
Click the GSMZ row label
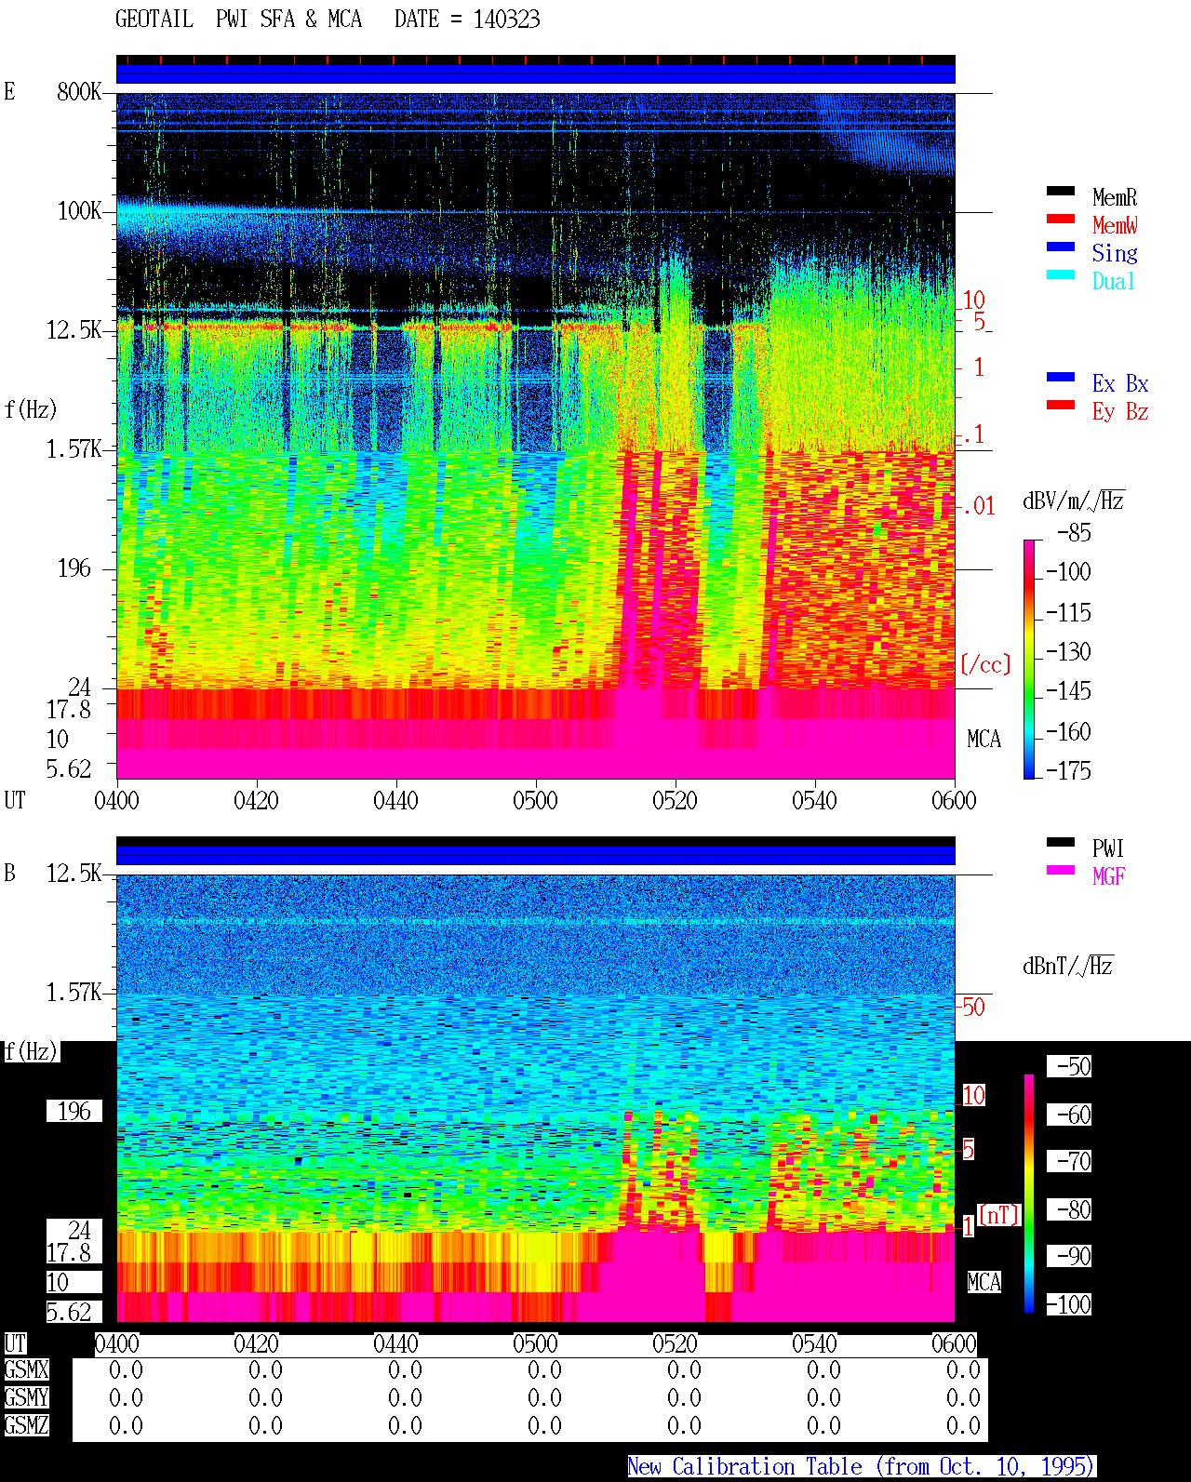[x=26, y=1425]
